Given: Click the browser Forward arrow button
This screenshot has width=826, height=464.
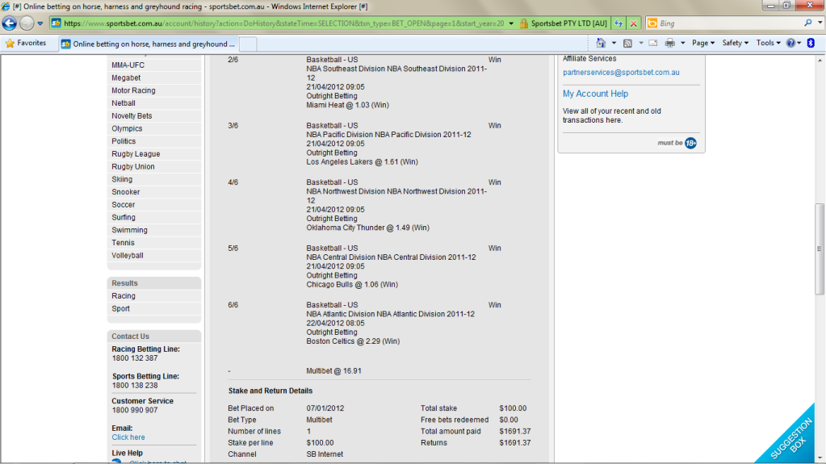Looking at the screenshot, I should [27, 23].
